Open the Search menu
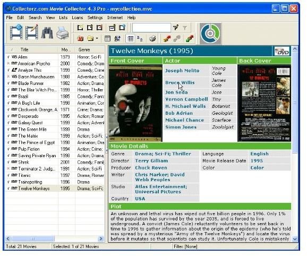 coord(35,18)
